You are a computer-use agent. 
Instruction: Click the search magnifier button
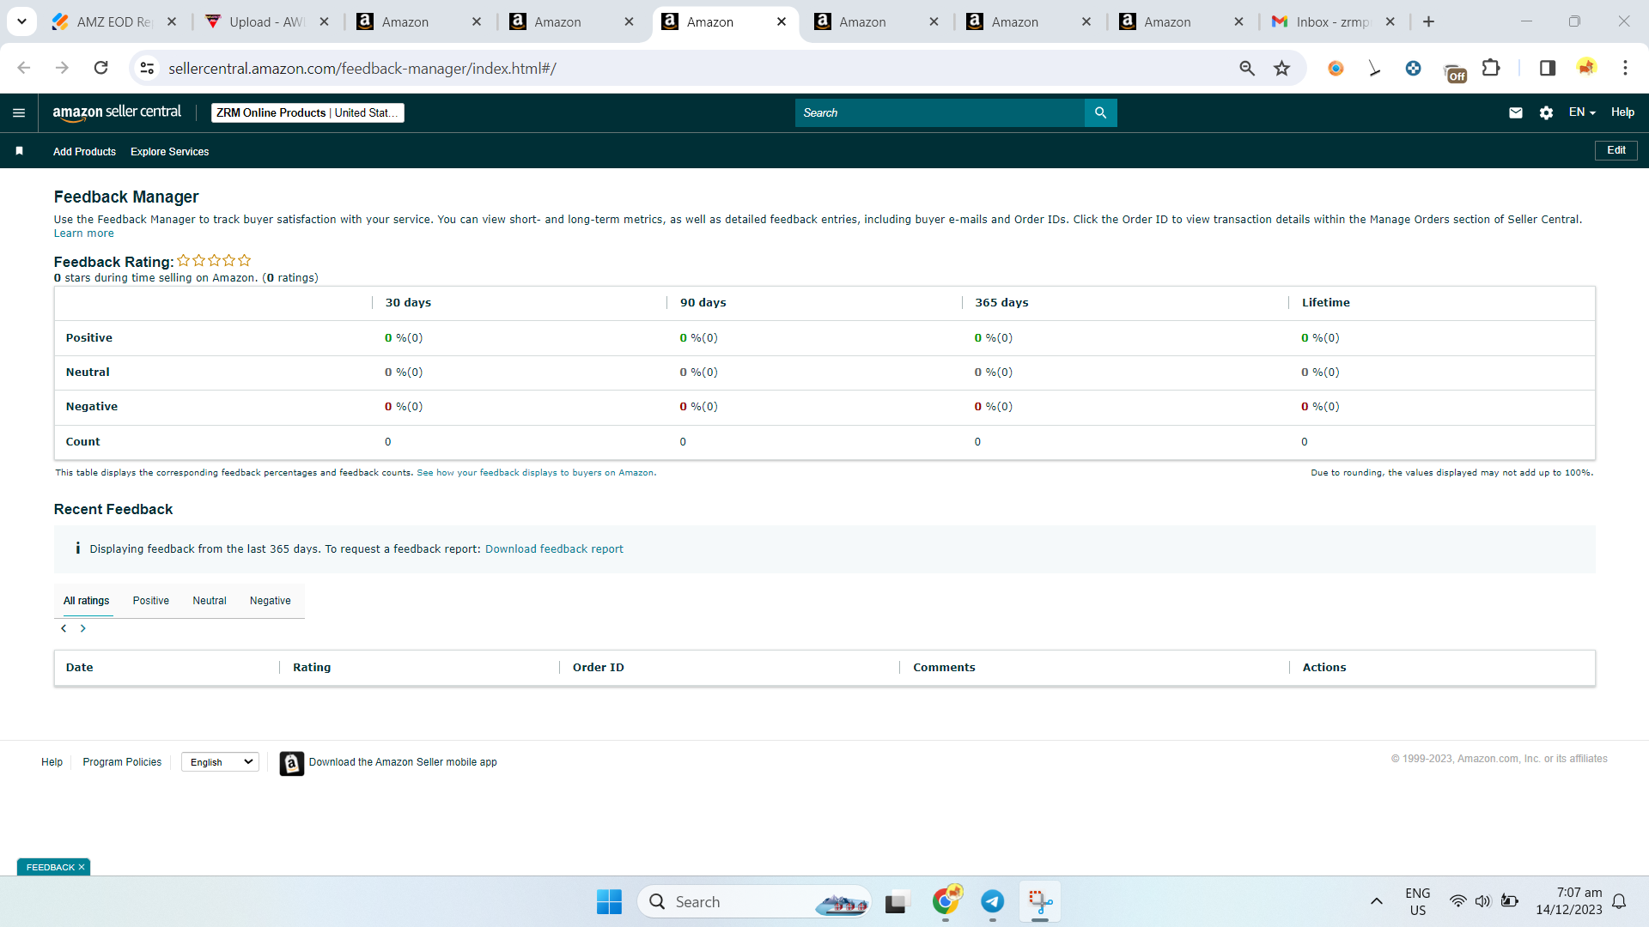tap(1100, 112)
